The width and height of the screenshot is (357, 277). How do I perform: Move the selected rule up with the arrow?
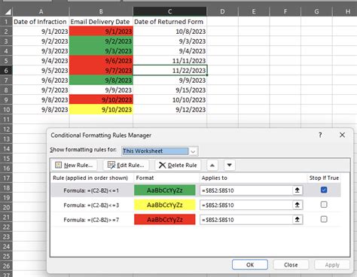[x=212, y=165]
